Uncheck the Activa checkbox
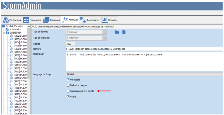The image size is (224, 115). tap(68, 97)
